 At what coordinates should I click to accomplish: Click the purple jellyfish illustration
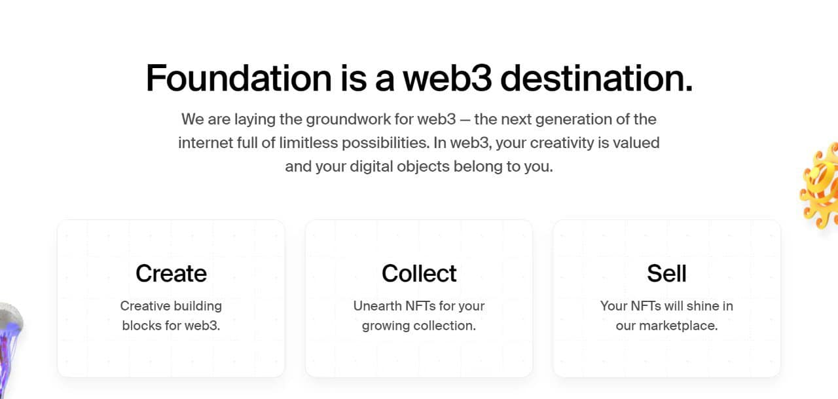coord(10,351)
